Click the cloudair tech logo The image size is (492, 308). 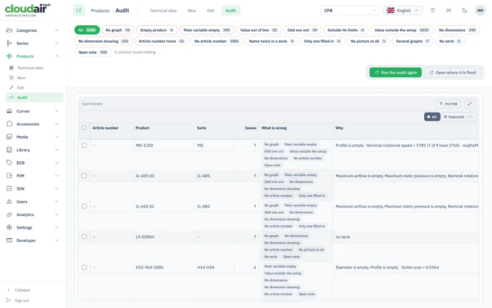click(28, 10)
